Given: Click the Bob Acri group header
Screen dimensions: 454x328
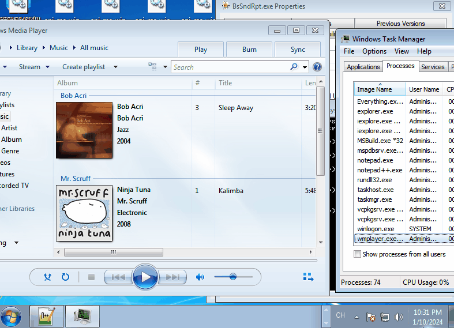Looking at the screenshot, I should click(x=73, y=96).
